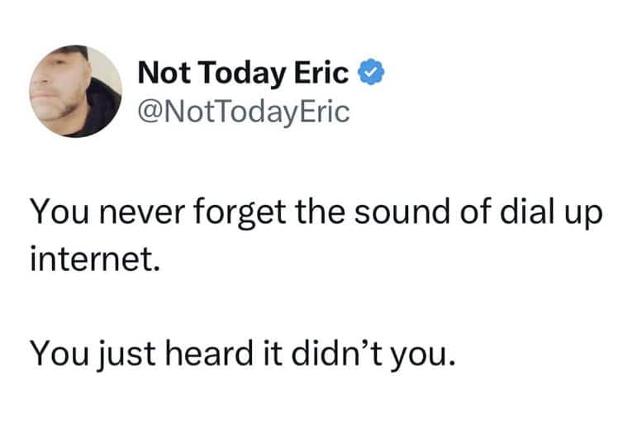
Task: Click the blue verified badge
Action: (369, 74)
